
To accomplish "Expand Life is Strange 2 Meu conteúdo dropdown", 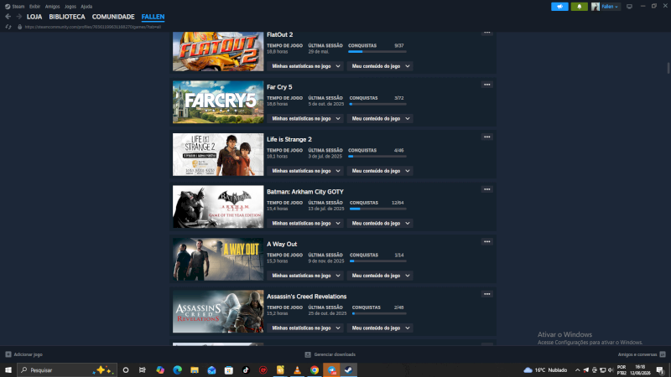I will [380, 171].
